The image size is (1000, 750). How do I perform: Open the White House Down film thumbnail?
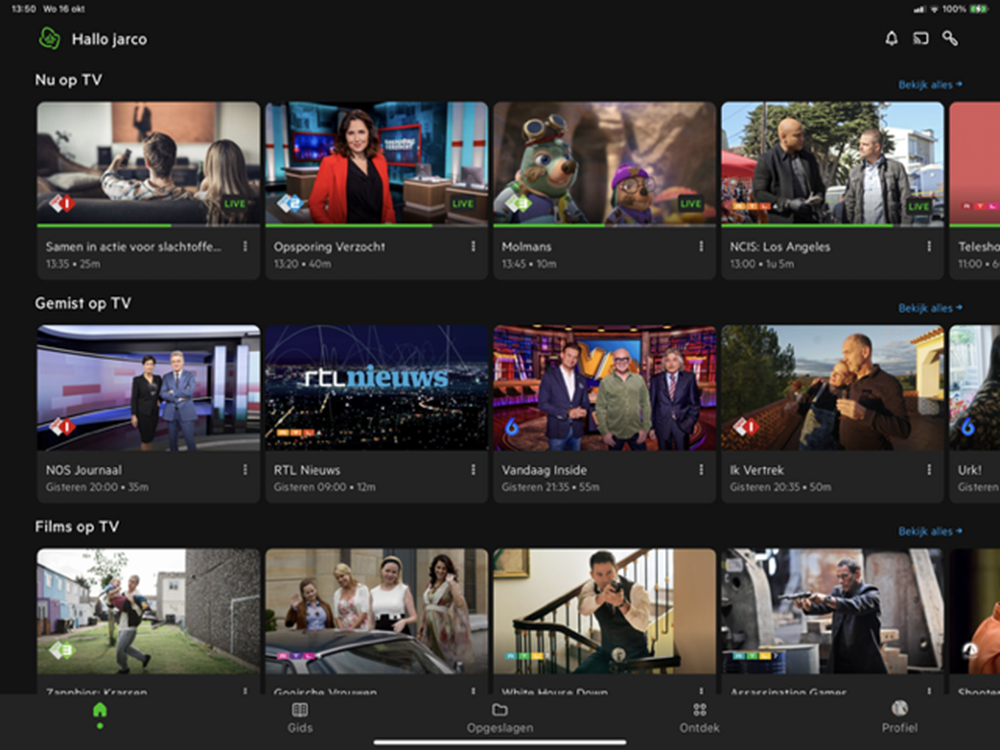[x=604, y=611]
